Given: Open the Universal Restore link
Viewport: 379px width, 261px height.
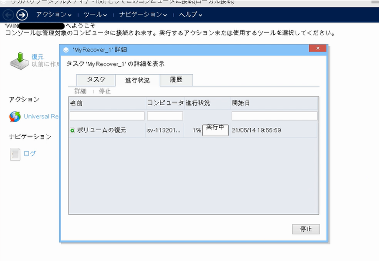Looking at the screenshot, I should tap(41, 117).
